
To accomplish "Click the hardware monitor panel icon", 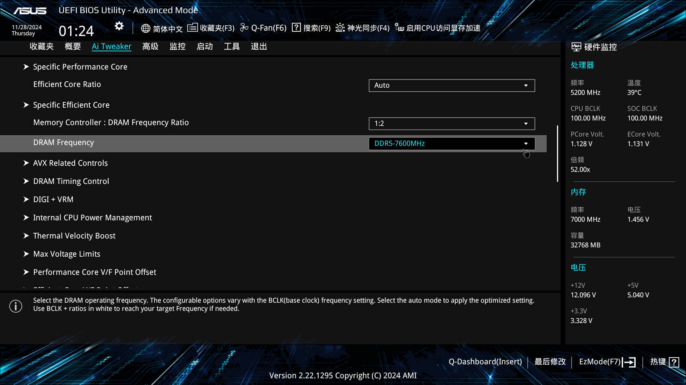I will pos(576,47).
